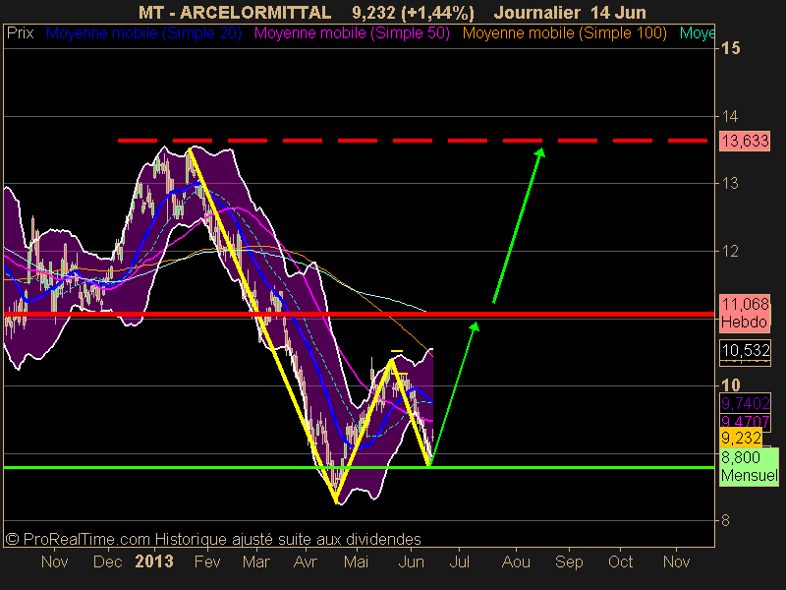Click the 'Jul' month axis label
786x590 pixels.
click(x=459, y=561)
